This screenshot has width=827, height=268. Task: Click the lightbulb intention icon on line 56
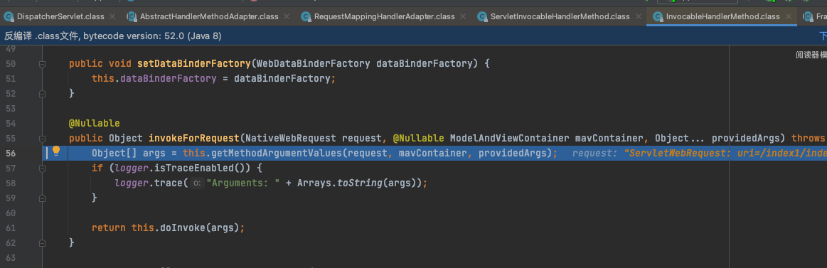[x=56, y=152]
